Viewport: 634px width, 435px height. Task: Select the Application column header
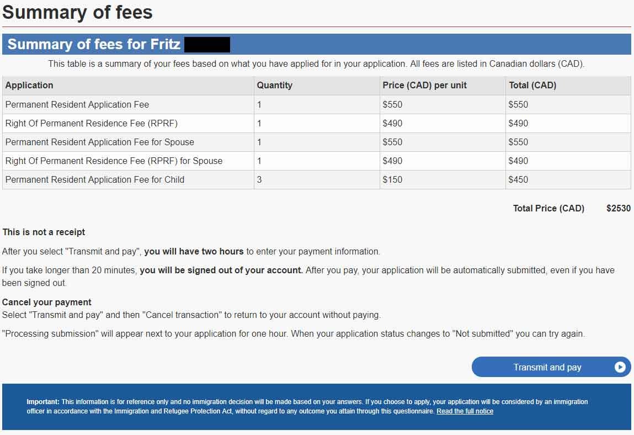(x=29, y=85)
